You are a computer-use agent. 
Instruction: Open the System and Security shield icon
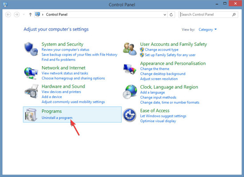click(31, 49)
